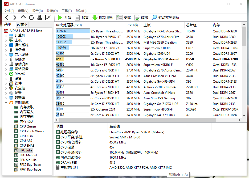Select the FPU Mandel benchmark icon

click(16, 155)
